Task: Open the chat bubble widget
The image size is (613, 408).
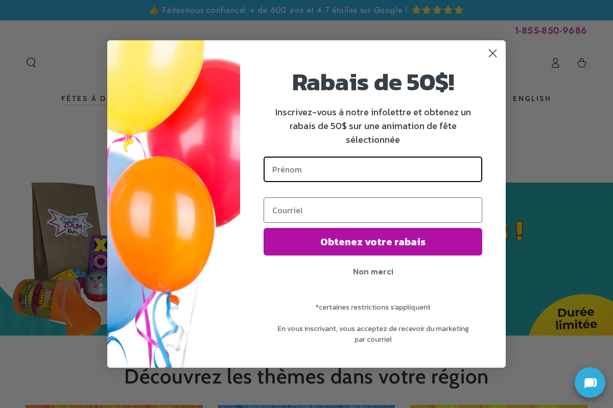Action: point(590,382)
